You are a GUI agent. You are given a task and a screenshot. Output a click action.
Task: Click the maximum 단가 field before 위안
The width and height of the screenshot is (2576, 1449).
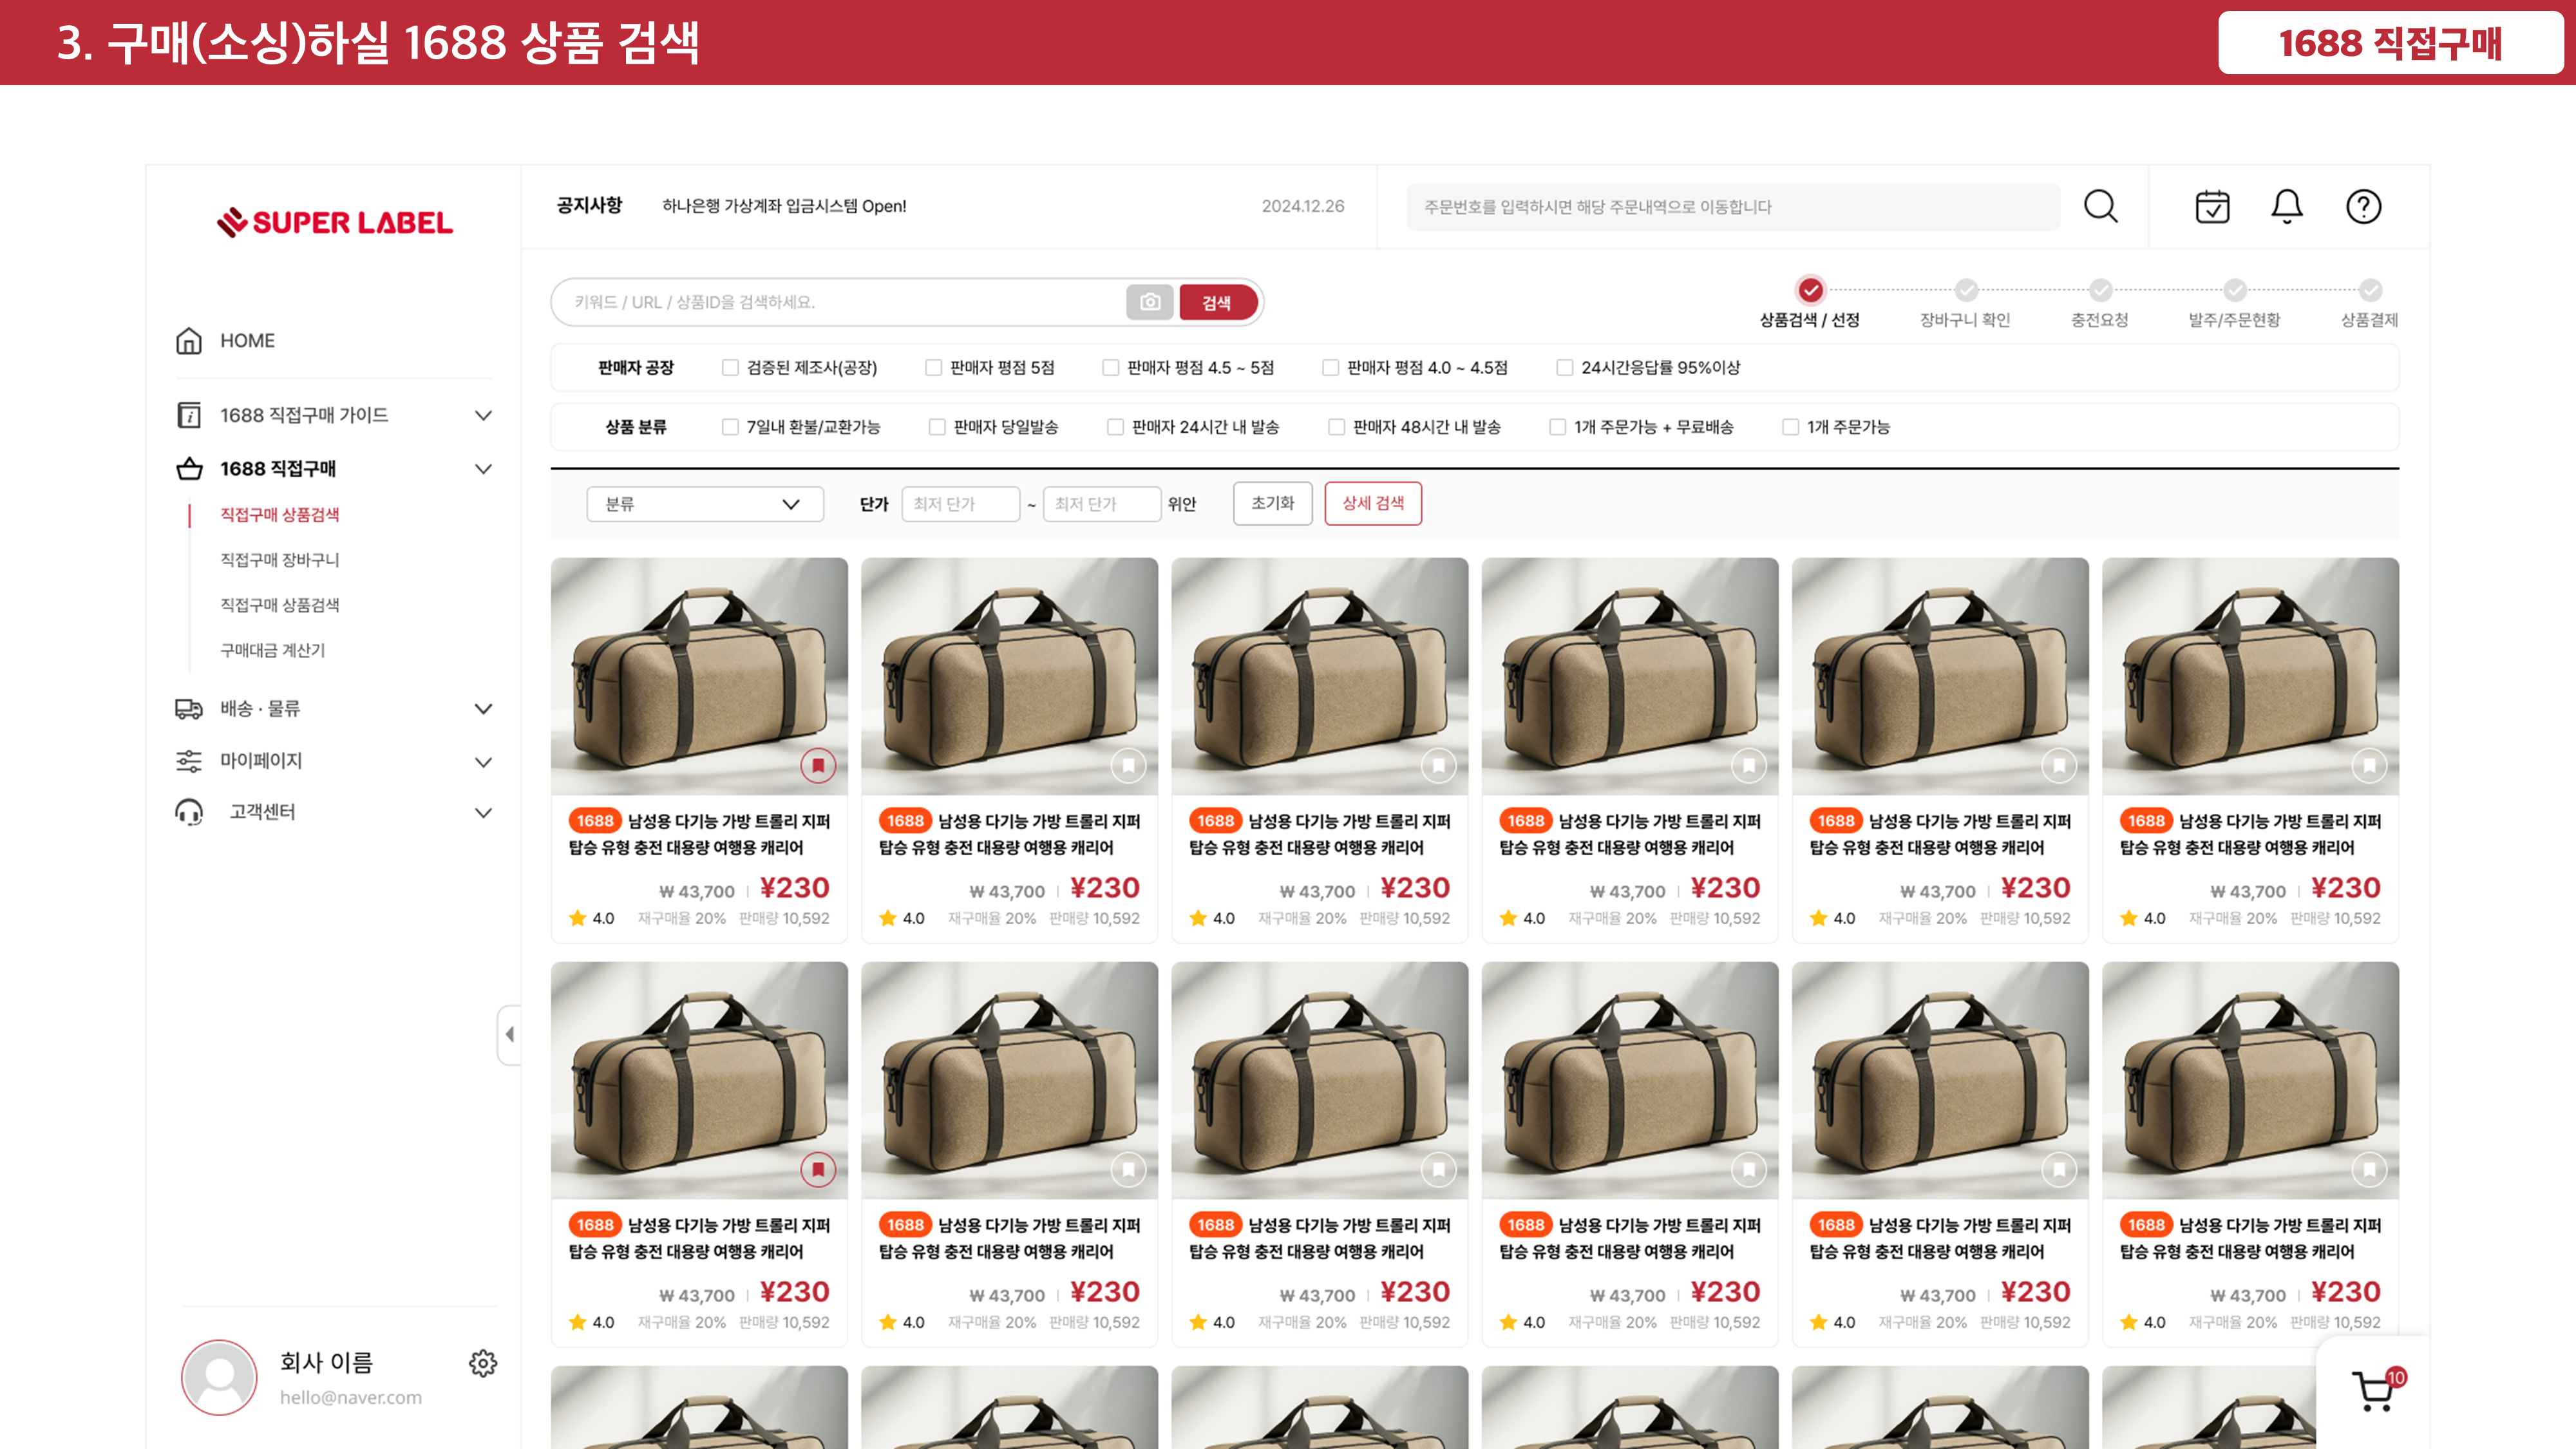(1101, 504)
